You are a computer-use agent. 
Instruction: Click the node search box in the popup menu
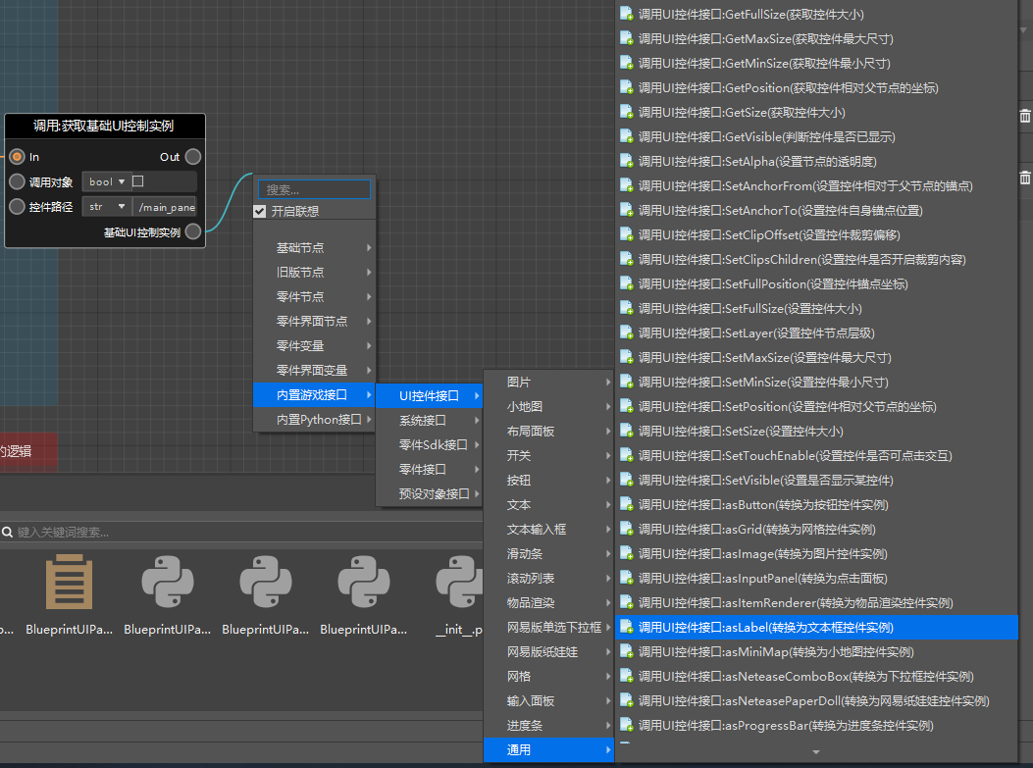click(316, 189)
